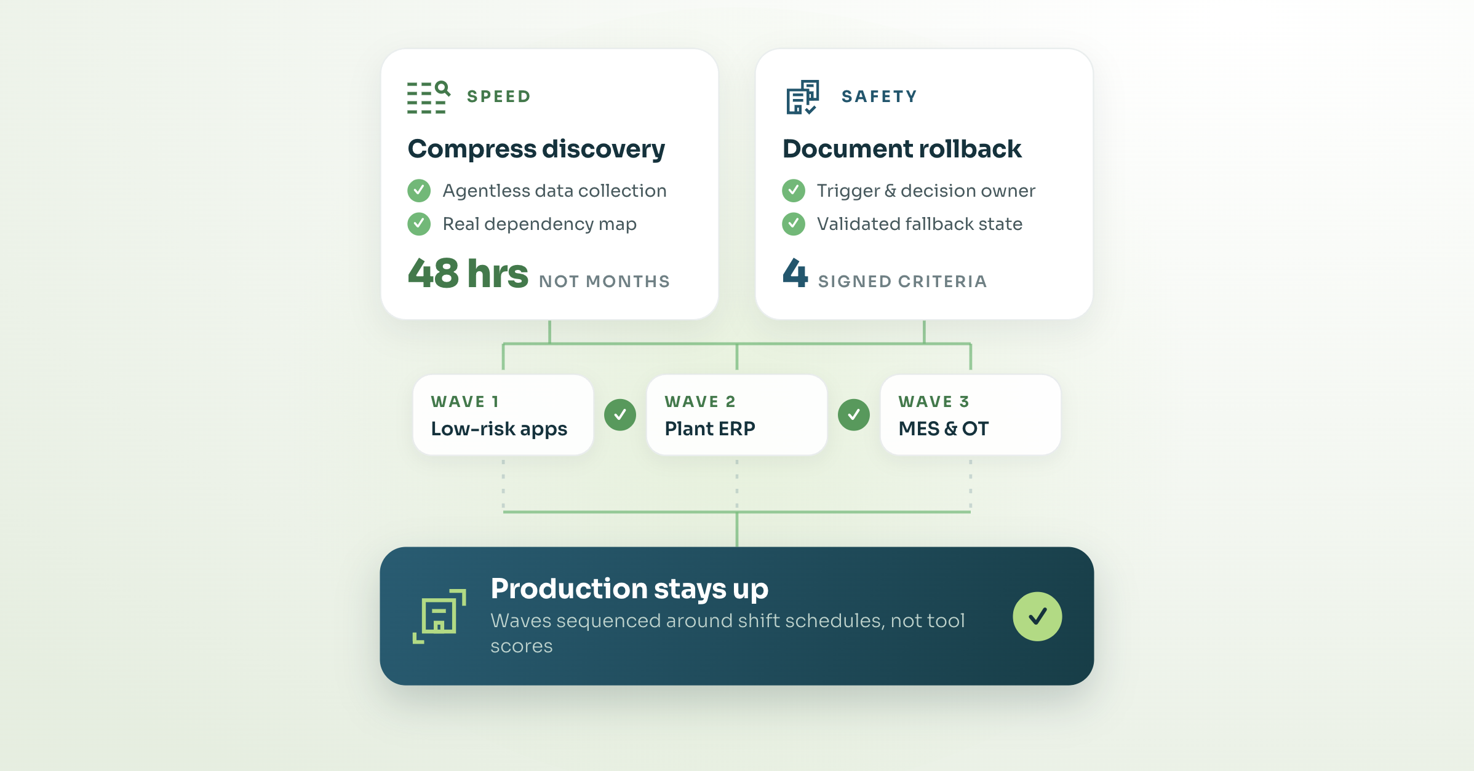
Task: Click the check icon beside Trigger & decision owner
Action: click(794, 191)
